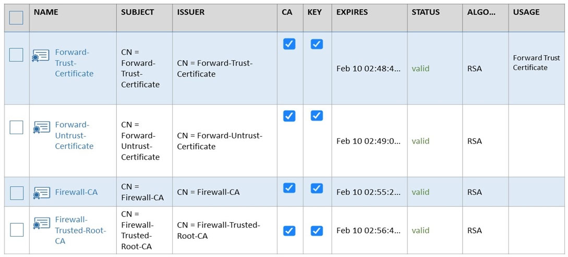The width and height of the screenshot is (568, 257).
Task: Check the Forward-Trust-Certificate row checkbox
Action: (16, 55)
